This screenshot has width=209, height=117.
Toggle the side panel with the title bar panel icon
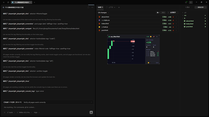pos(191,2)
